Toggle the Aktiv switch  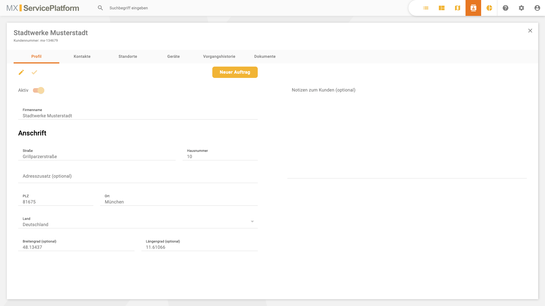click(39, 90)
